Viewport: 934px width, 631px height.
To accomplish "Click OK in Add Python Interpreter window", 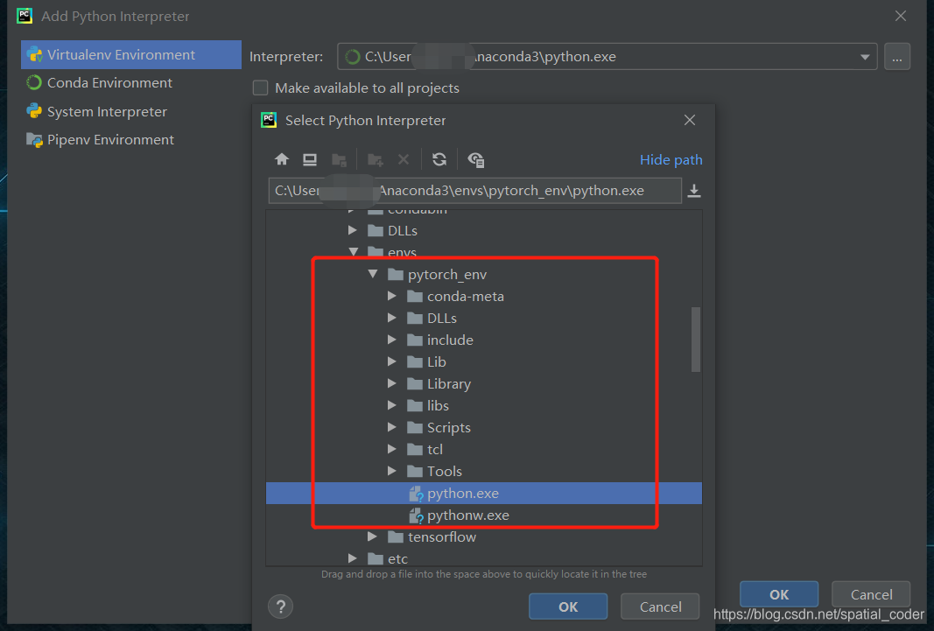I will (778, 594).
